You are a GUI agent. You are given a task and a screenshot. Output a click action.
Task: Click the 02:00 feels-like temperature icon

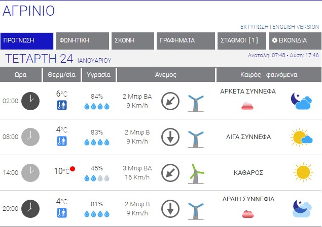click(62, 105)
